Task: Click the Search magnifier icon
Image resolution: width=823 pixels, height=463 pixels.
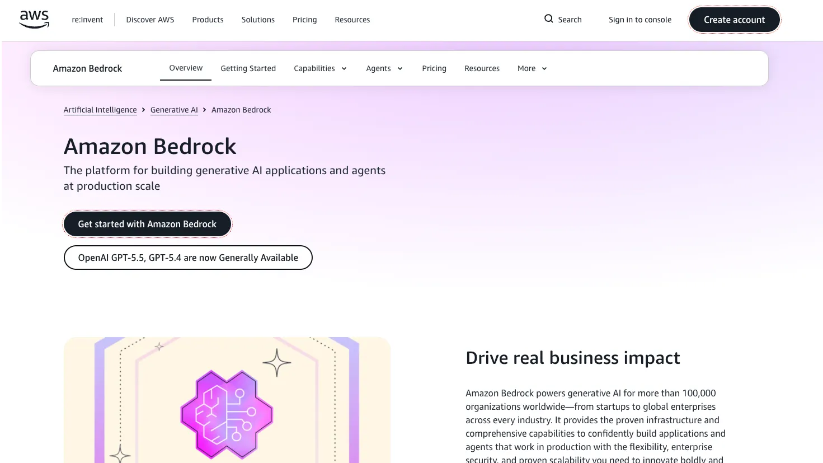Action: pyautogui.click(x=548, y=18)
